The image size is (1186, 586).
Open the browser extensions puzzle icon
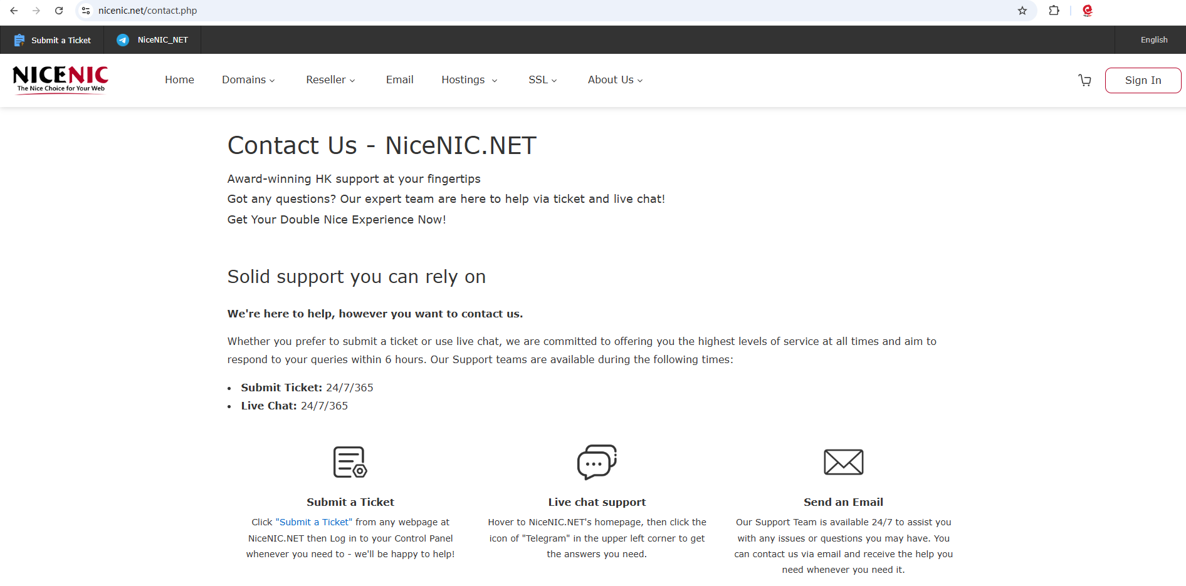(x=1054, y=11)
